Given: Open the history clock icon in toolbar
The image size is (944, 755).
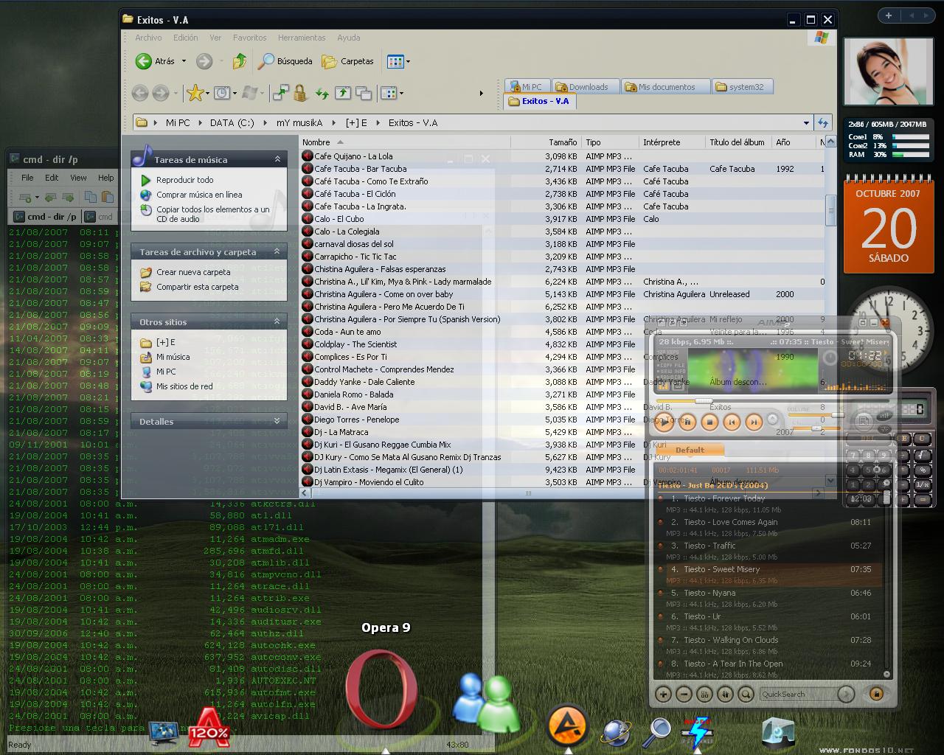Looking at the screenshot, I should click(x=222, y=93).
